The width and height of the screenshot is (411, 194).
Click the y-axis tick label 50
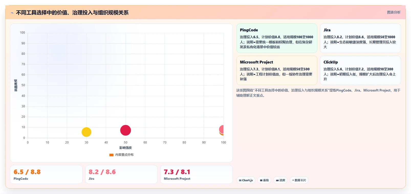[23, 85]
